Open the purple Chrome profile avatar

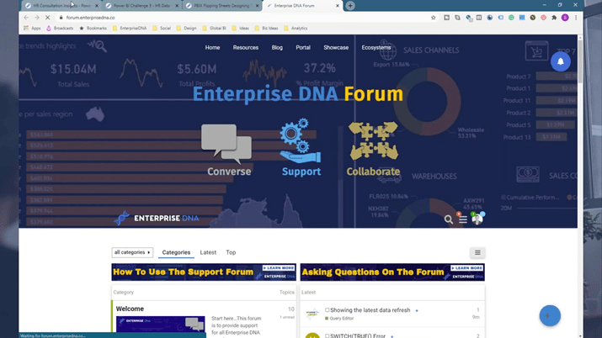pos(565,18)
